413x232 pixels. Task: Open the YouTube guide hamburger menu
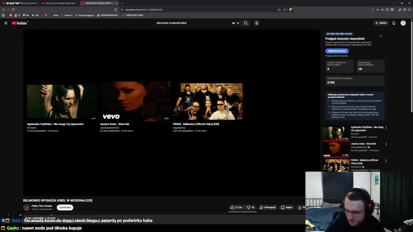(6, 23)
